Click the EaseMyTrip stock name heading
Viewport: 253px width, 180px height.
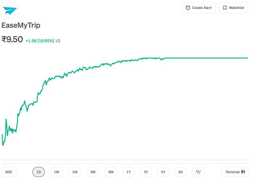click(21, 25)
